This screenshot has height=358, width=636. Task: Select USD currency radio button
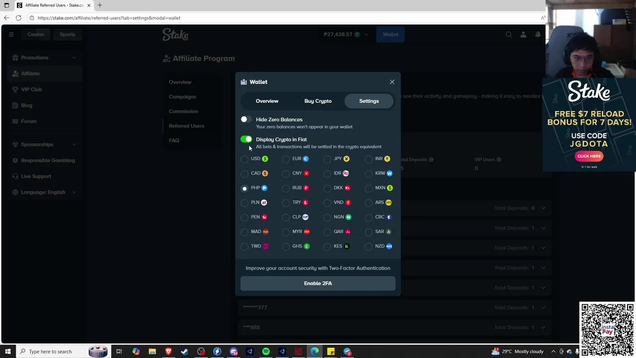(x=244, y=159)
